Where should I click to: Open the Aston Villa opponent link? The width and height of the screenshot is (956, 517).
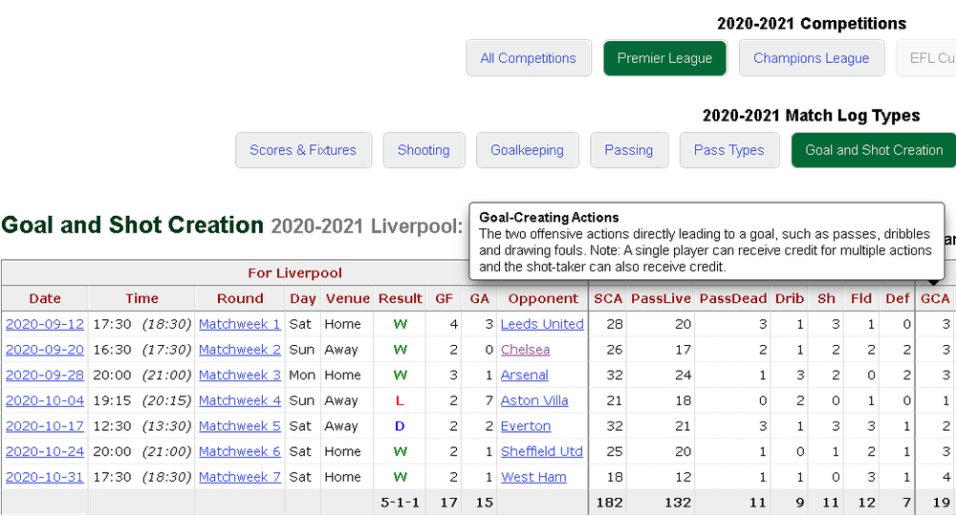tap(534, 400)
